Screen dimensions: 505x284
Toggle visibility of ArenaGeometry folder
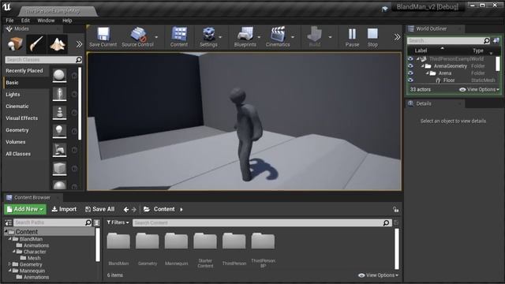click(x=410, y=66)
